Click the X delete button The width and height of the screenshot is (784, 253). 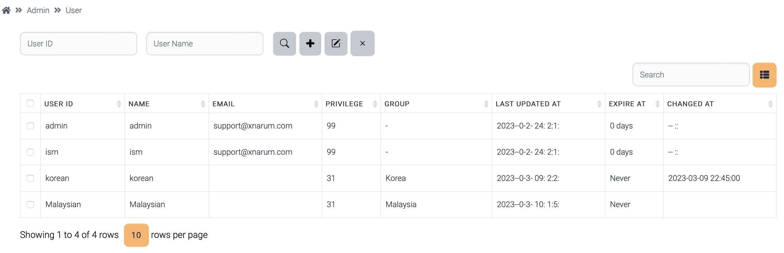[362, 43]
